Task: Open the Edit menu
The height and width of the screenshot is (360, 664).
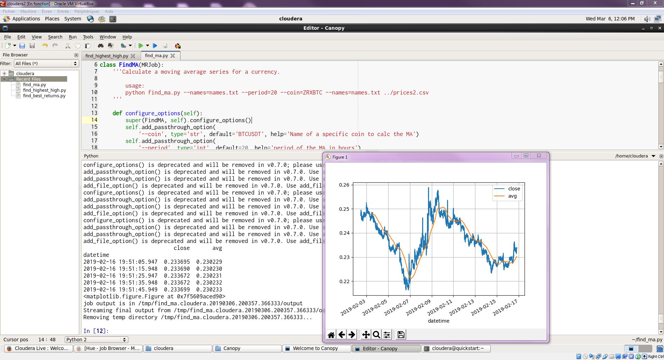Action: (x=21, y=37)
